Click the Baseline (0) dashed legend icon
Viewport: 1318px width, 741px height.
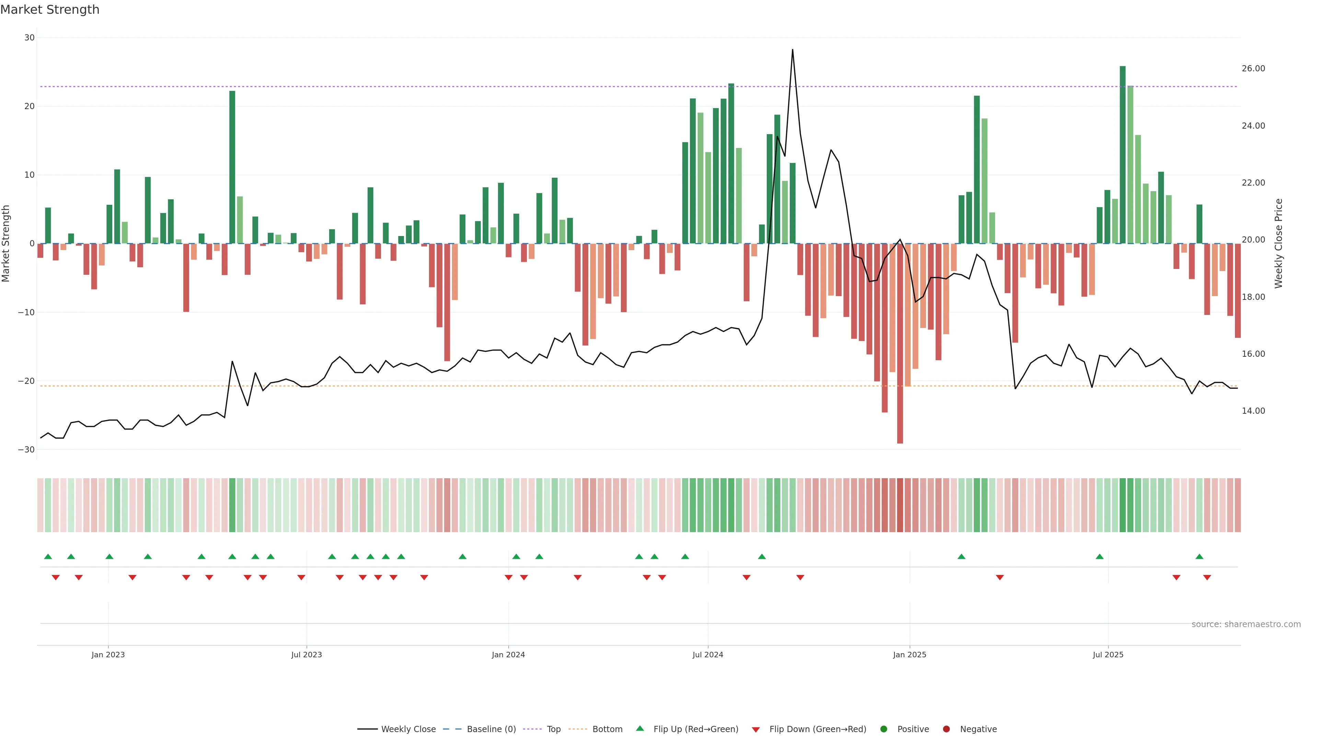click(x=452, y=729)
